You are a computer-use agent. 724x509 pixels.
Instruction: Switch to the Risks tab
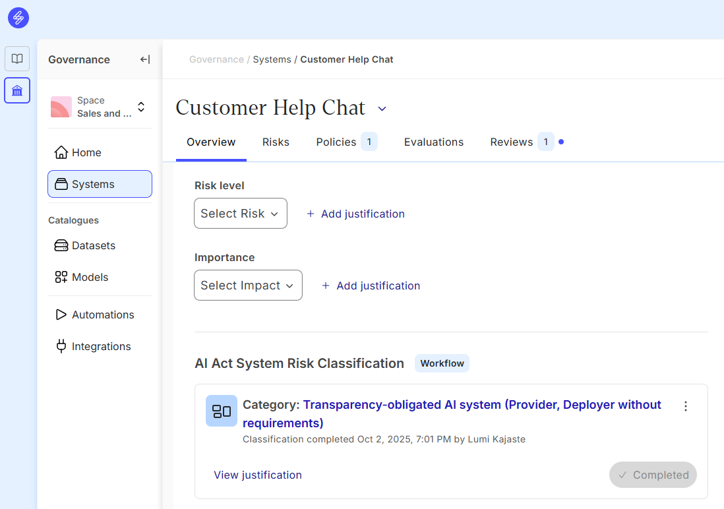tap(276, 142)
